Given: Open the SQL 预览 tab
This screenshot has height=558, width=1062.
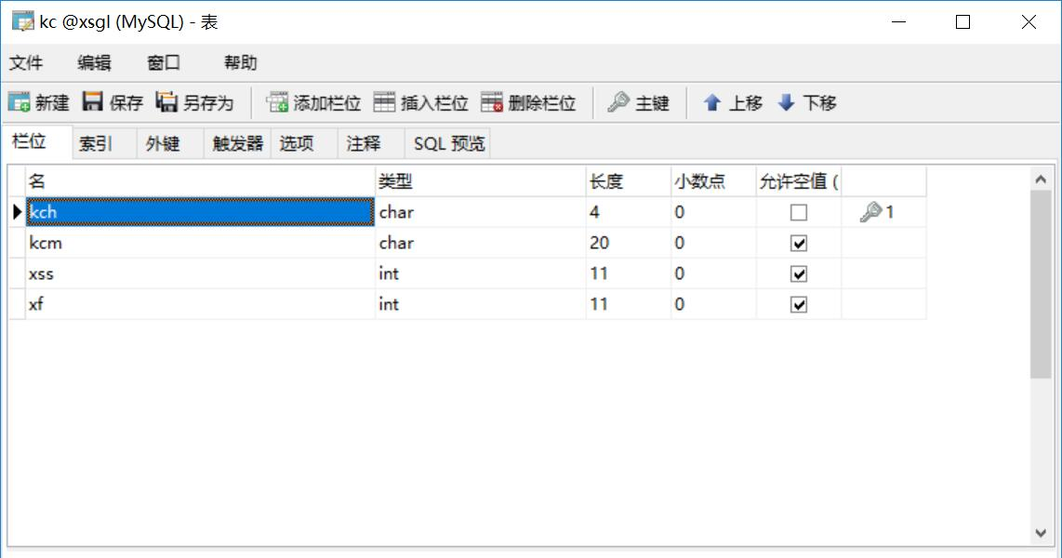Looking at the screenshot, I should [x=447, y=143].
